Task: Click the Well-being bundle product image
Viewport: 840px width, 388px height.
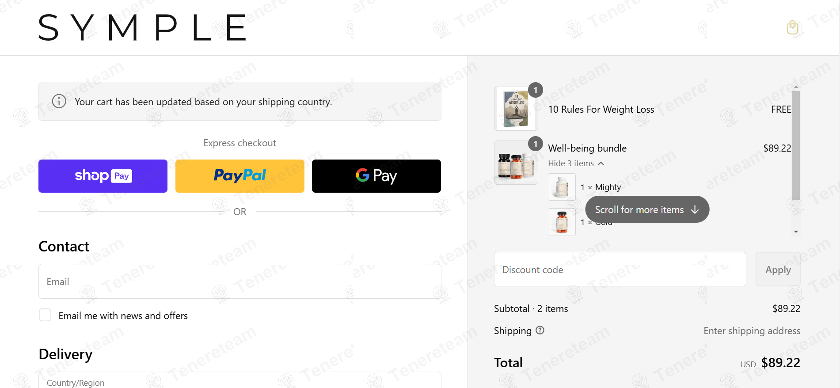Action: pos(516,163)
